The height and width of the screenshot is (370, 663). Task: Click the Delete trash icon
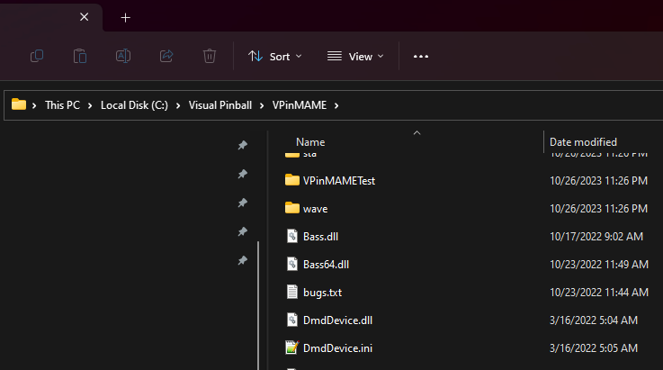210,56
